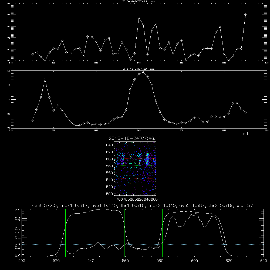Viewport: 270px width, 270px height.
Task: Click the green vertical line near 525 in bottom plot
Action: 65,232
